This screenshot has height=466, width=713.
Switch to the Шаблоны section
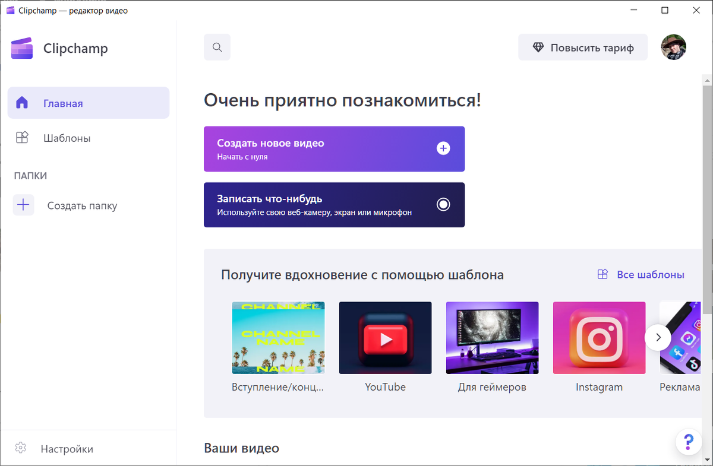point(67,138)
